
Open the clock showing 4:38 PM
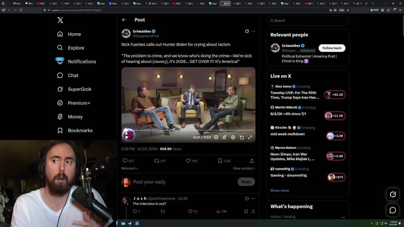click(394, 223)
